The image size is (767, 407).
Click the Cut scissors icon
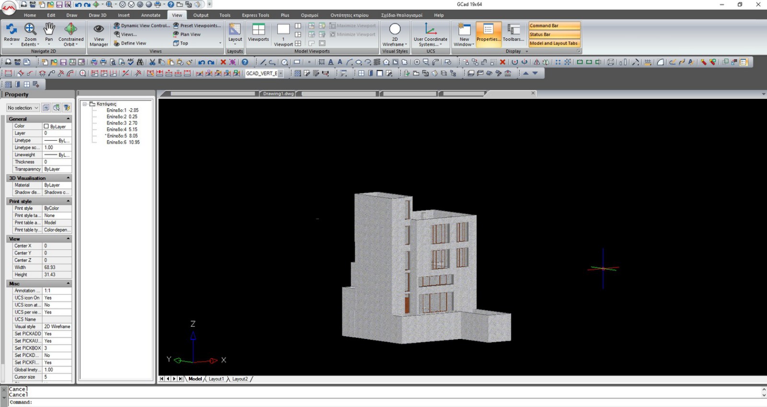click(x=152, y=62)
